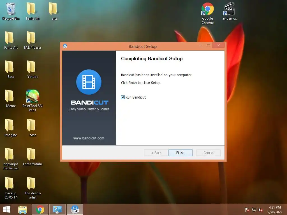The height and width of the screenshot is (215, 287).
Task: Select the Fanta Art folder
Action: tap(11, 40)
